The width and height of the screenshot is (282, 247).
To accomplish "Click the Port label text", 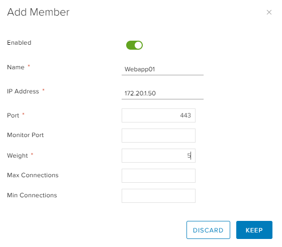I will pyautogui.click(x=13, y=115).
